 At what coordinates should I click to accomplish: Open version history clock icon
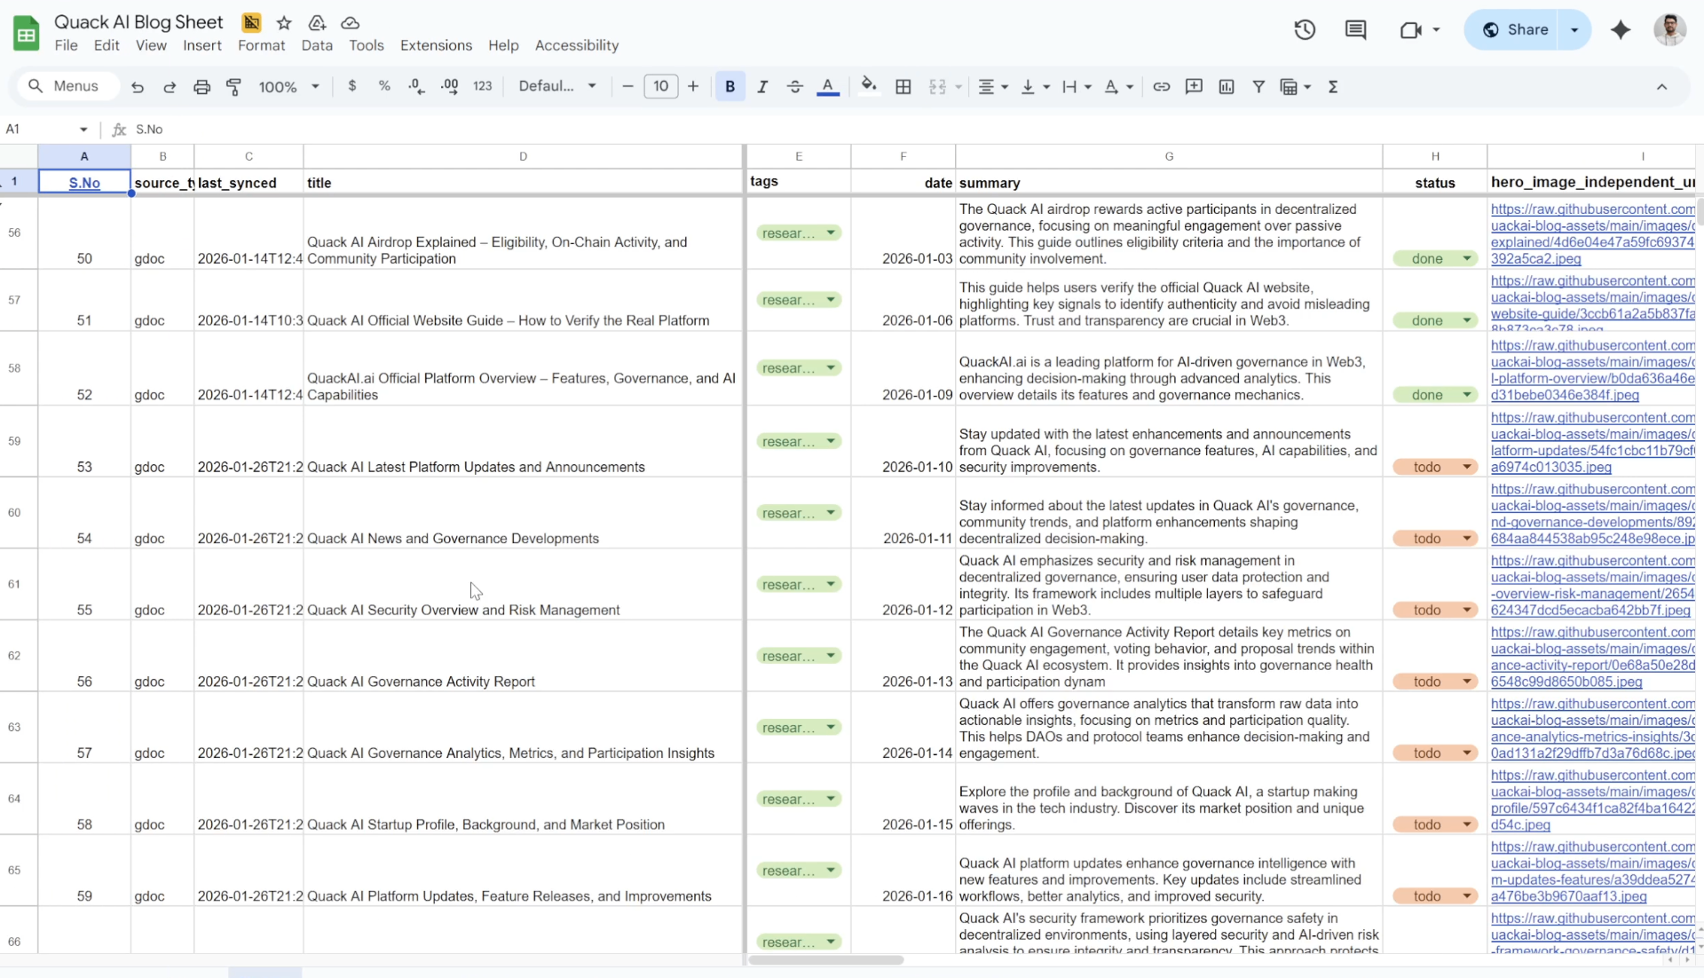tap(1304, 29)
